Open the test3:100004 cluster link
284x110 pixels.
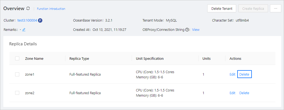coord(27,20)
